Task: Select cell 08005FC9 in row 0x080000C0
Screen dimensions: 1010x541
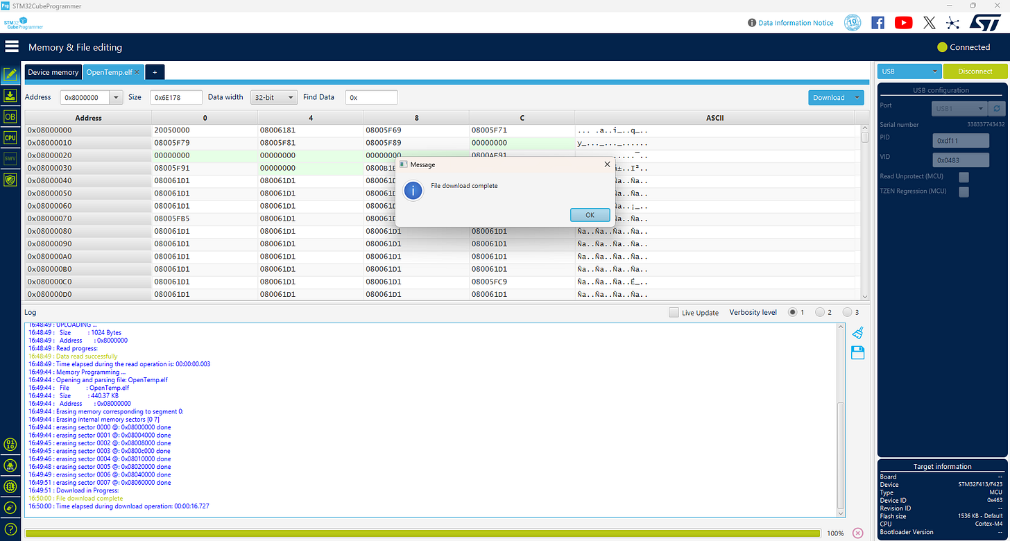Action: (x=522, y=282)
